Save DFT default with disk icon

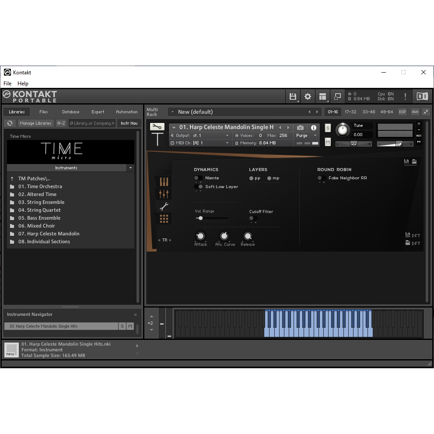[x=407, y=235]
